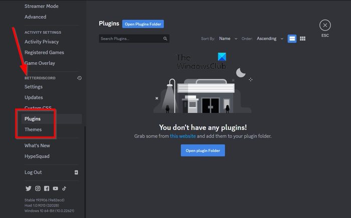Click the Open plugin Folder center button

coord(203,150)
